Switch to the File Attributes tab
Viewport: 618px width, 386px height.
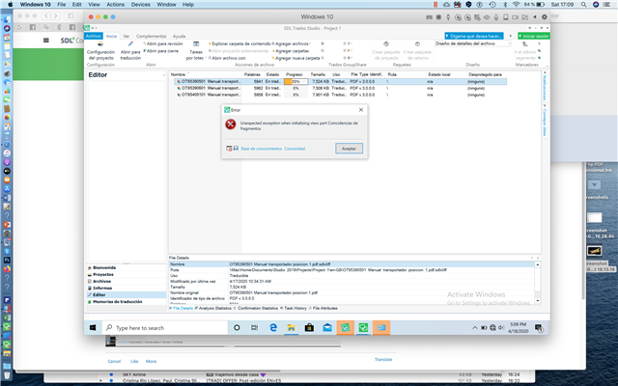[x=323, y=309]
